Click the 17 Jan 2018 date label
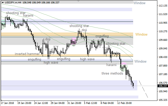 (8, 103)
